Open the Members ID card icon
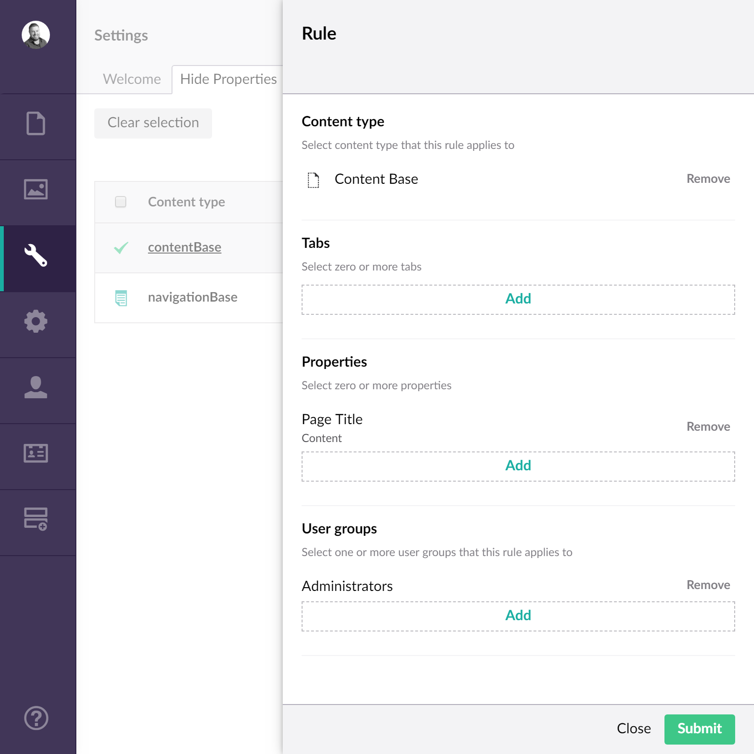 tap(36, 453)
